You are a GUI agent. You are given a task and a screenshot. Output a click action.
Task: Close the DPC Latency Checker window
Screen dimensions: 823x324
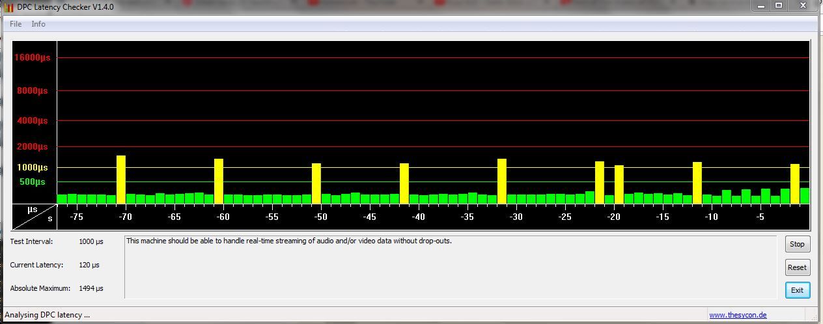point(803,5)
